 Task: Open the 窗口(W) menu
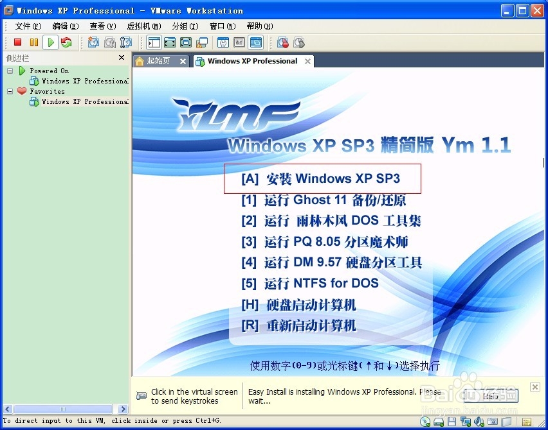point(223,26)
